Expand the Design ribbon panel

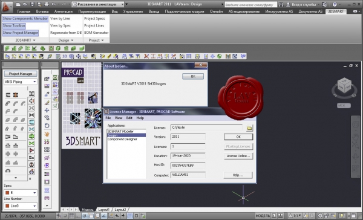click(66, 40)
